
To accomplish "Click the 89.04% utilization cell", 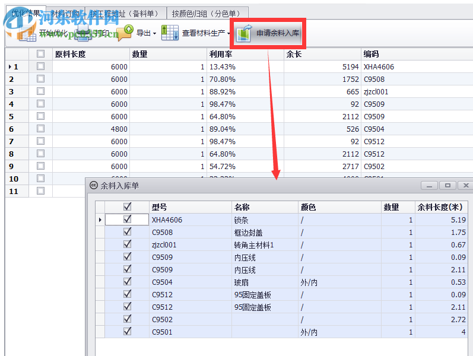I will pyautogui.click(x=245, y=129).
